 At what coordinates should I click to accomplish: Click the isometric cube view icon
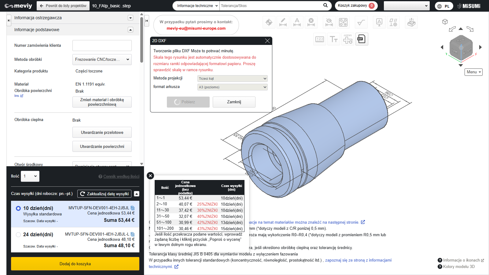click(x=445, y=22)
